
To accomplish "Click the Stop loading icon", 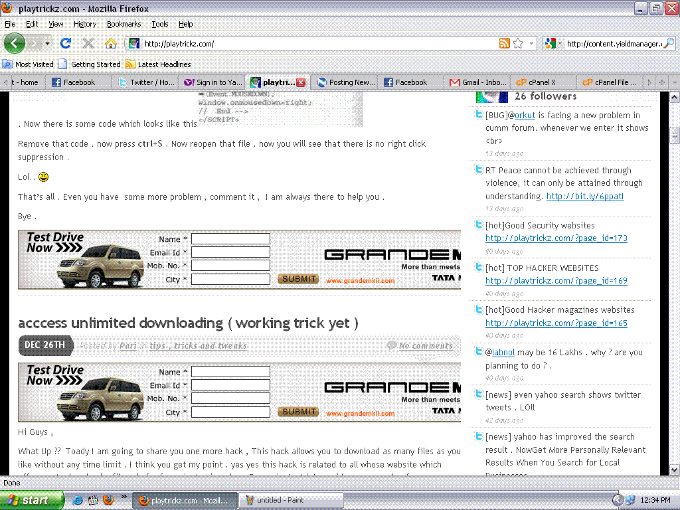I will (x=88, y=43).
